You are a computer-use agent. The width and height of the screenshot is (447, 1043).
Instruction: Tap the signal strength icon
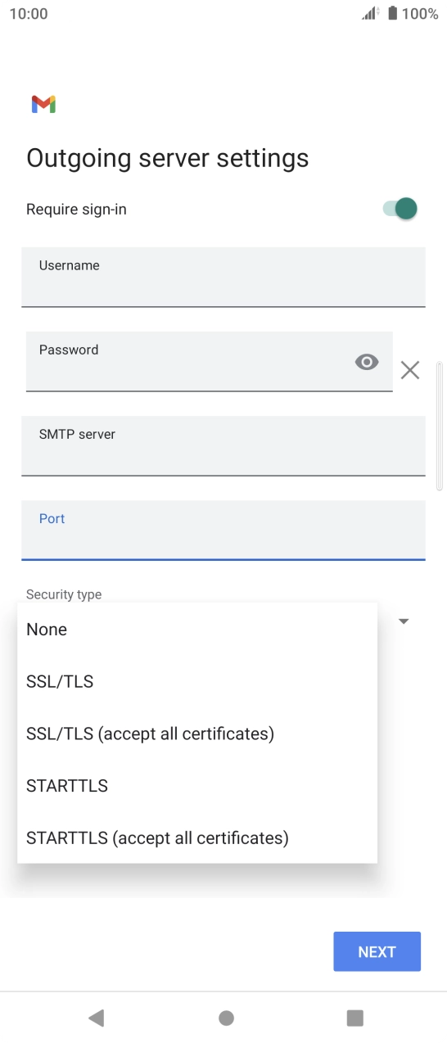point(371,14)
